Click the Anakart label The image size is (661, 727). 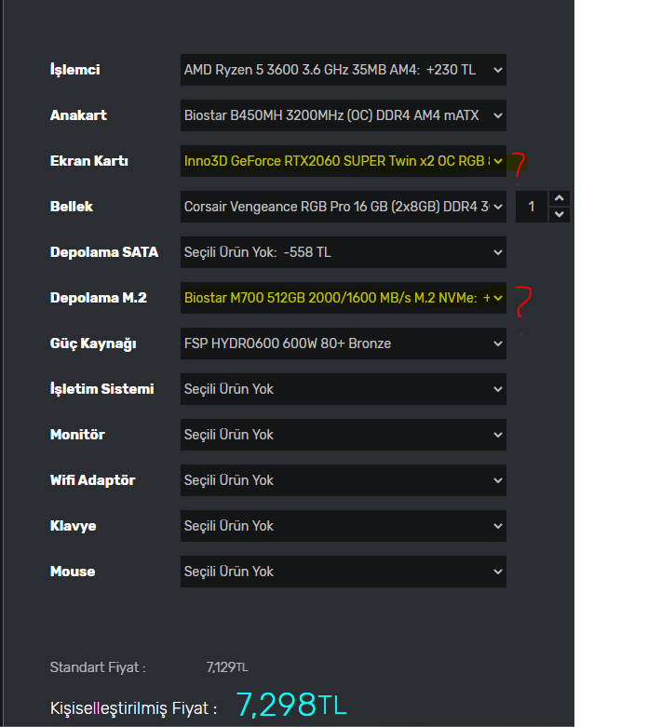78,115
